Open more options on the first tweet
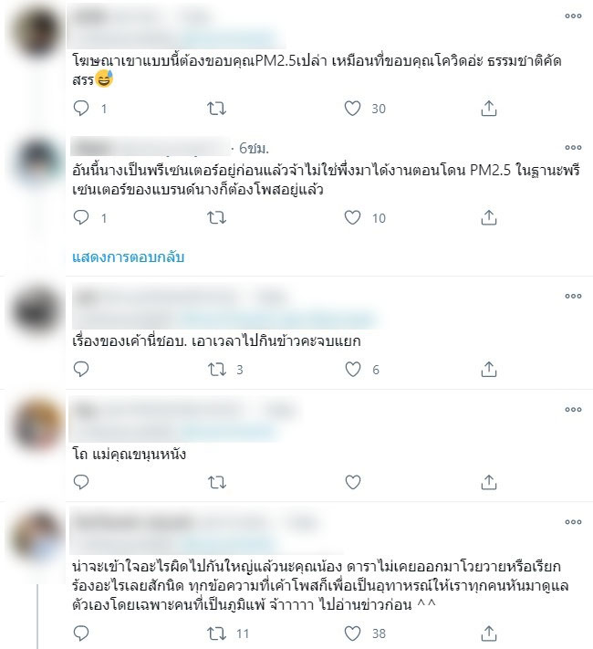The height and width of the screenshot is (649, 593). [573, 16]
